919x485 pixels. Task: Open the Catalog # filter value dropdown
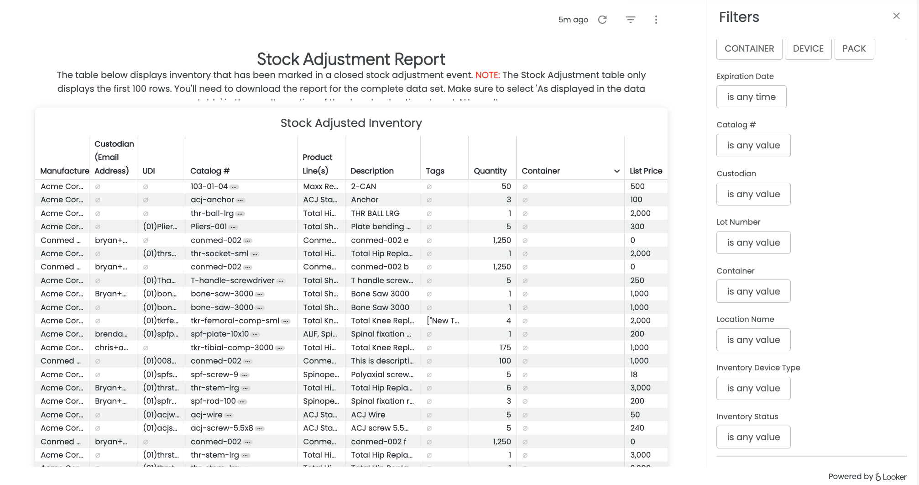point(753,146)
